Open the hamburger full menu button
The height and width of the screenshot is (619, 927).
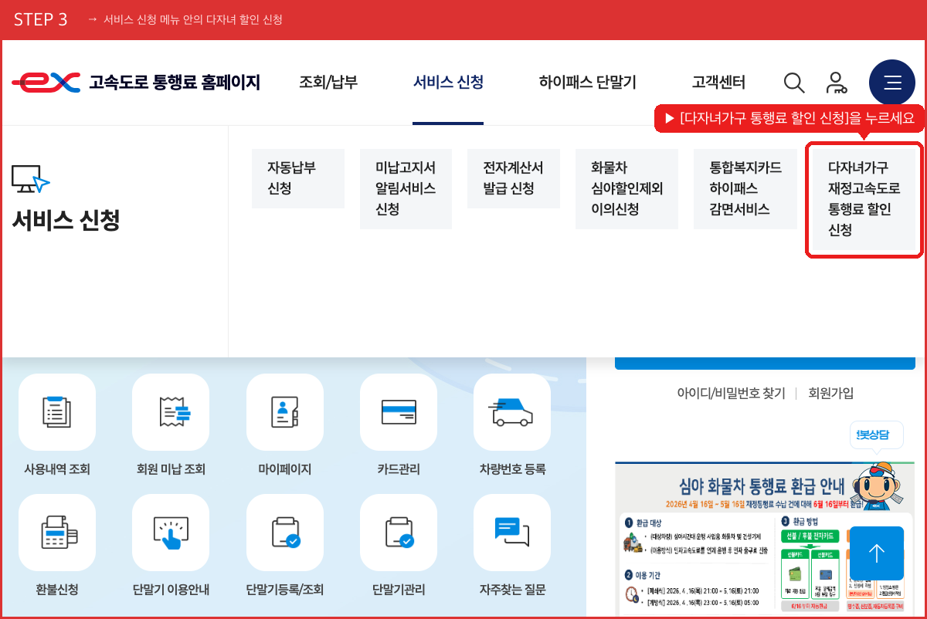click(x=892, y=83)
